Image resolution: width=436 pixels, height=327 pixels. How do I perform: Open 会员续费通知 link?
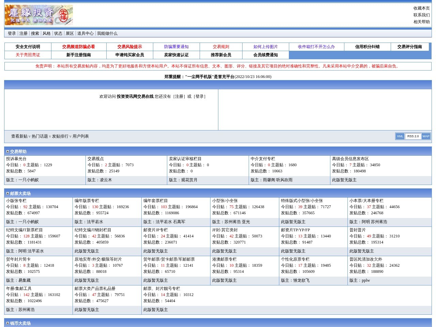pyautogui.click(x=266, y=55)
